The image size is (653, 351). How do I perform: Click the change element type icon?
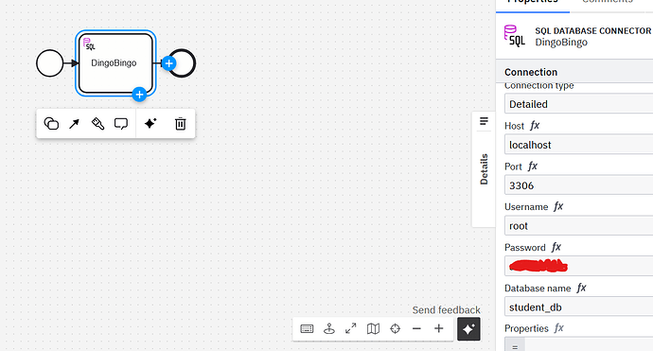point(51,124)
